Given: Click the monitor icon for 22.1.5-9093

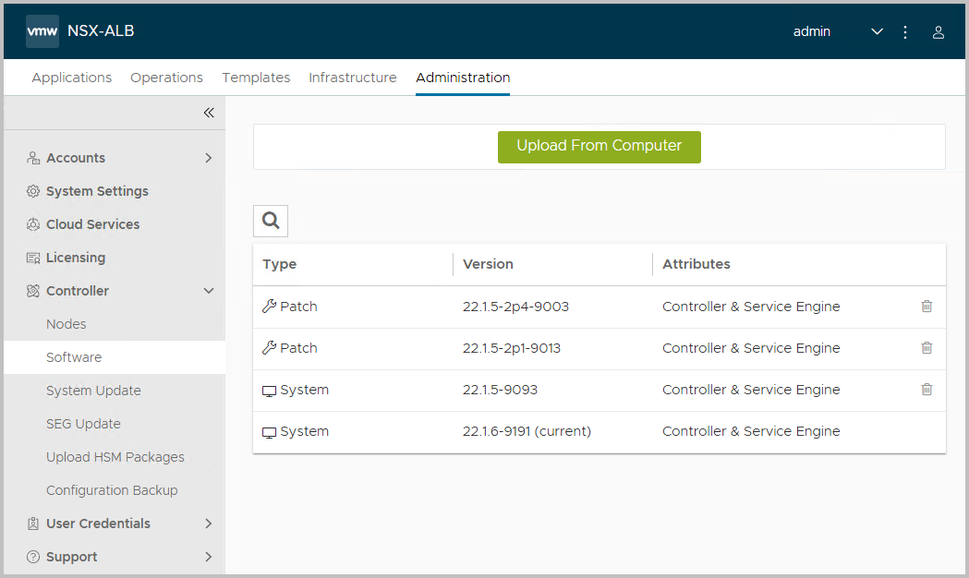Looking at the screenshot, I should tap(269, 391).
